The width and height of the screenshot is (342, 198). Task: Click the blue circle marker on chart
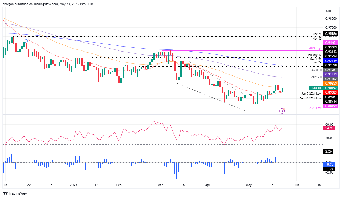pos(26,41)
